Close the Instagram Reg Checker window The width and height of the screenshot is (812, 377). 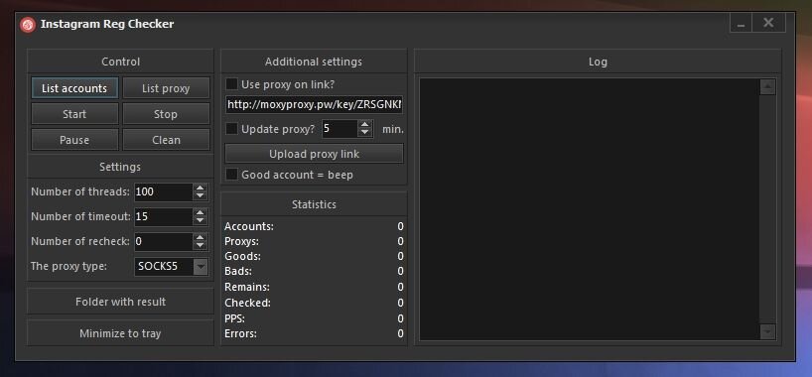[769, 23]
